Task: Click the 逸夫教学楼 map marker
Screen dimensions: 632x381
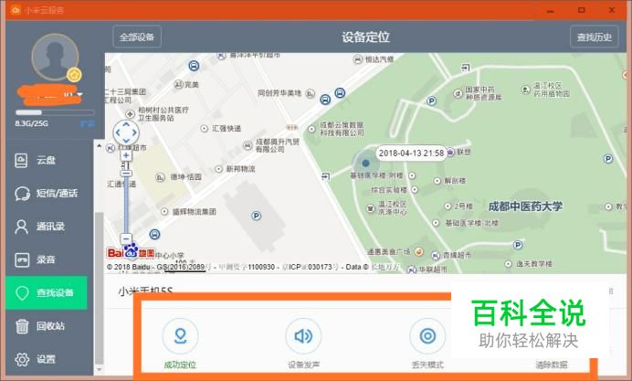Action: 509,264
